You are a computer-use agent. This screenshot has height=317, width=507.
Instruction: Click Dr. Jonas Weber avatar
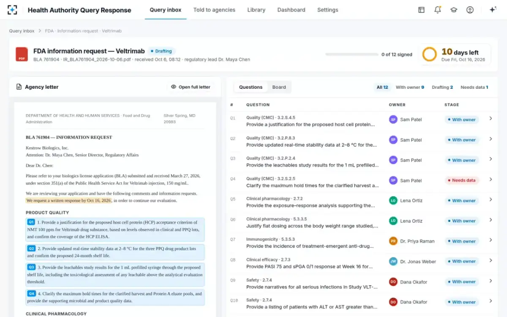[393, 262]
